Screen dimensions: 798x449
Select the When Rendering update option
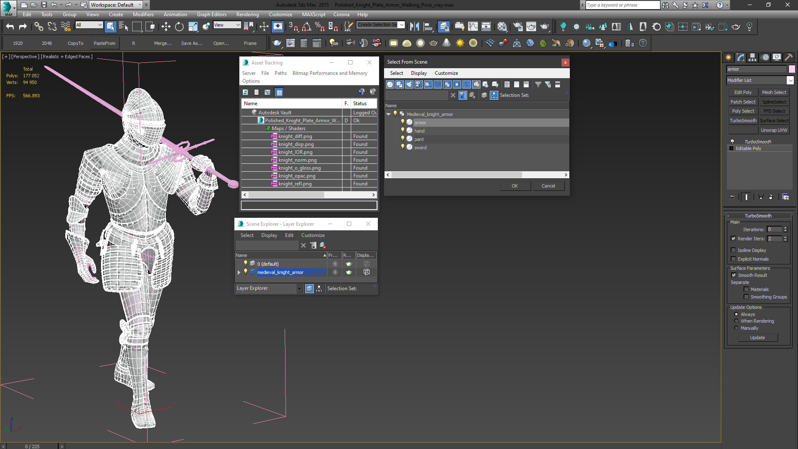click(x=736, y=321)
